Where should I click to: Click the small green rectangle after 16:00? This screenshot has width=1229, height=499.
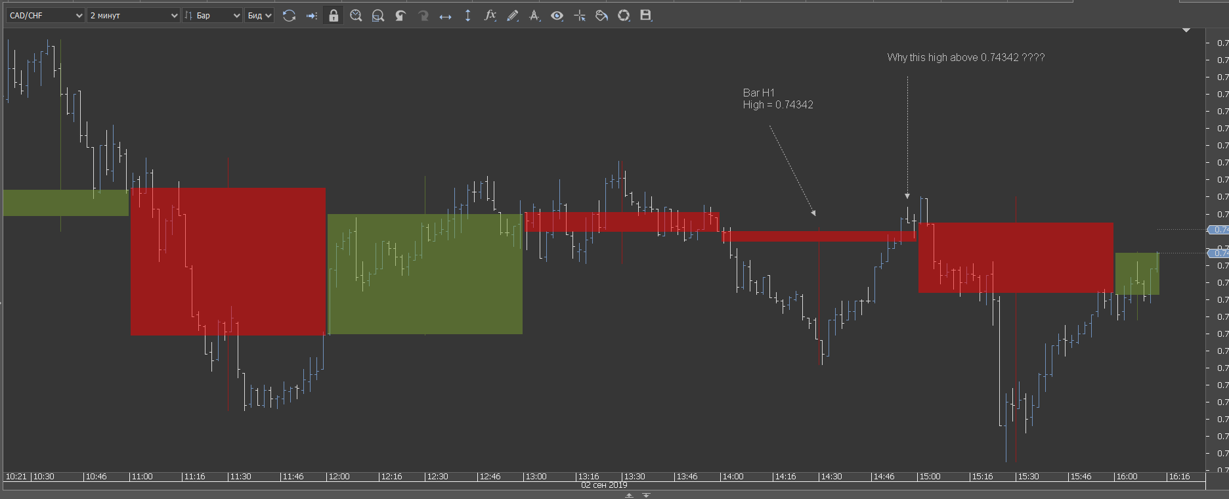1137,274
